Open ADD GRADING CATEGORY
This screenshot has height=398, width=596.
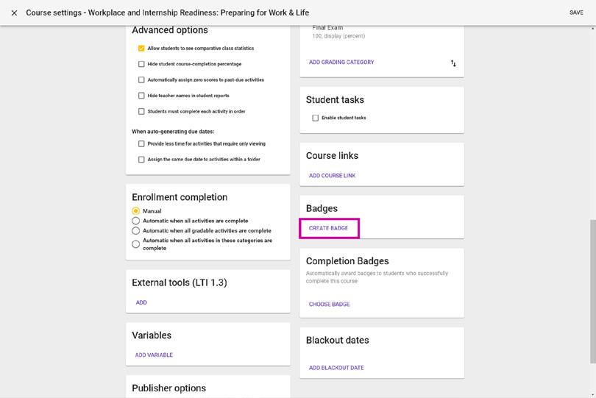tap(341, 62)
